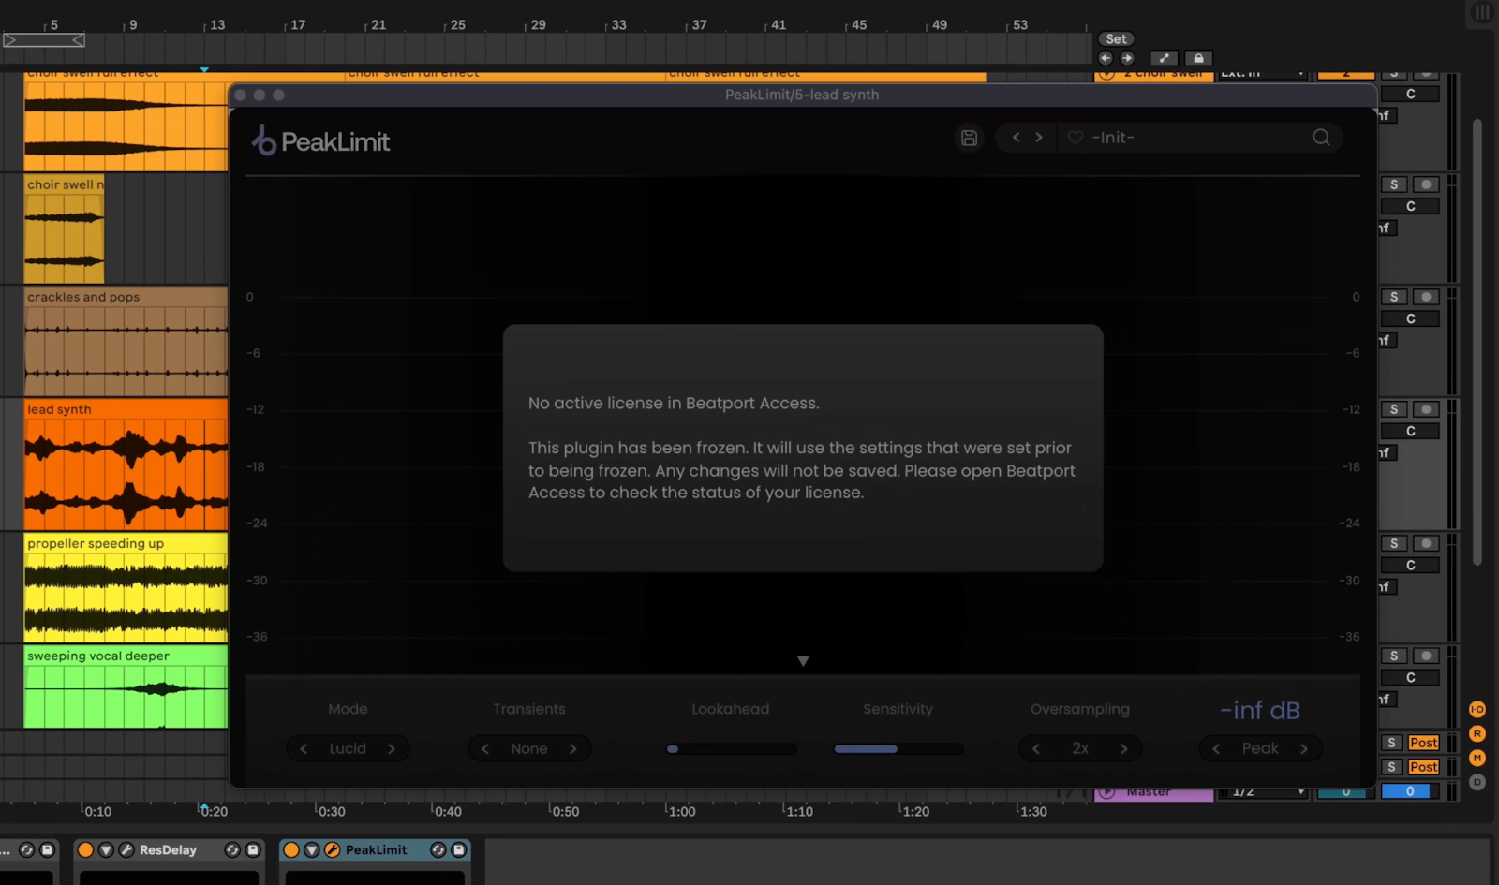Image resolution: width=1499 pixels, height=885 pixels.
Task: Solo the lead synth track
Action: coord(1394,409)
